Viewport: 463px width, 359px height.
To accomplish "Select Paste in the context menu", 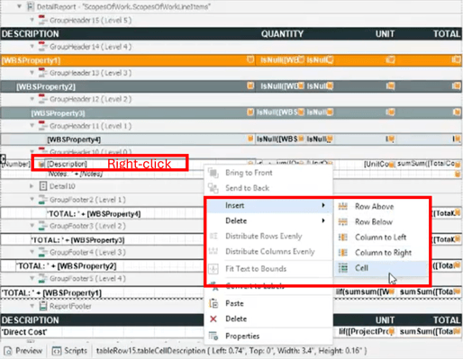I will pos(269,303).
